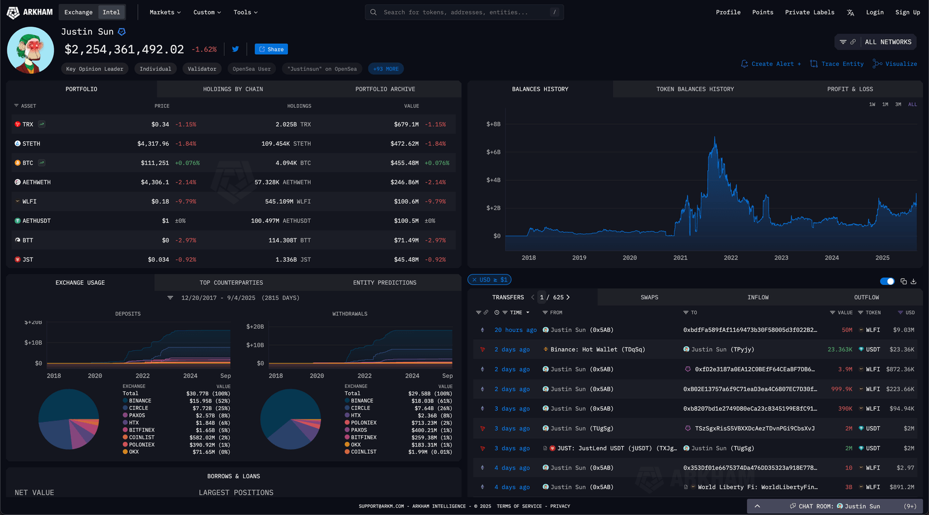Open the All Networks filter dropdown

point(875,42)
